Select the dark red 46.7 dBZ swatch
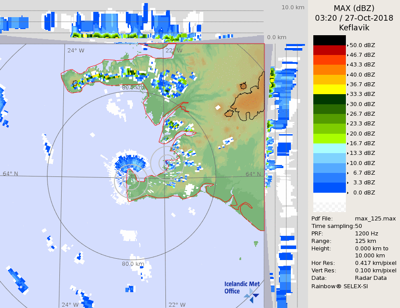 pyautogui.click(x=329, y=50)
